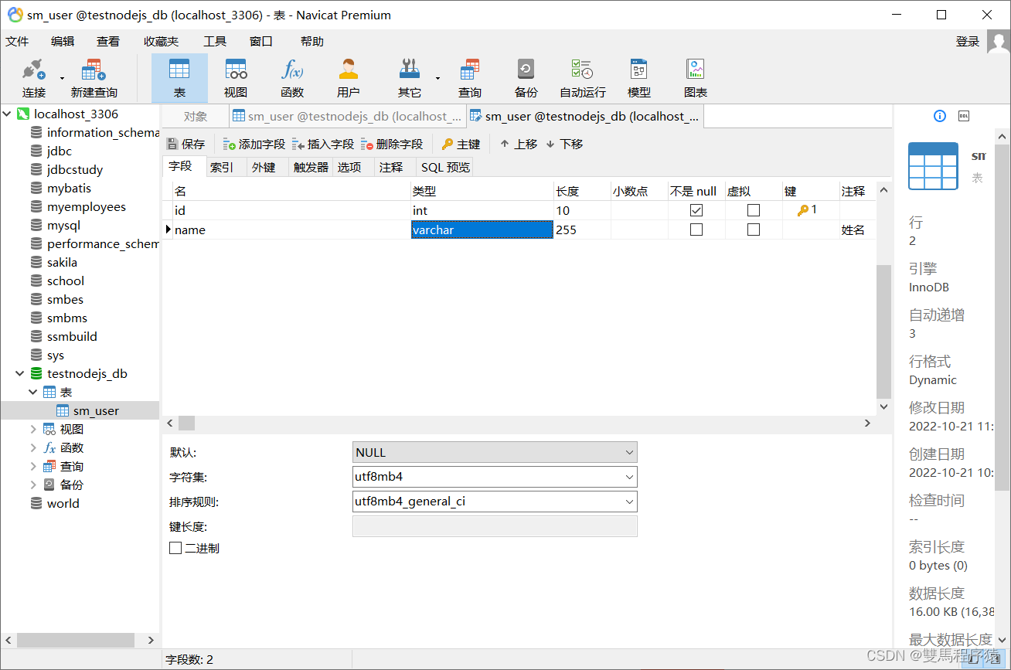Click 添加字段 (Add Field)
1011x670 pixels.
[254, 144]
